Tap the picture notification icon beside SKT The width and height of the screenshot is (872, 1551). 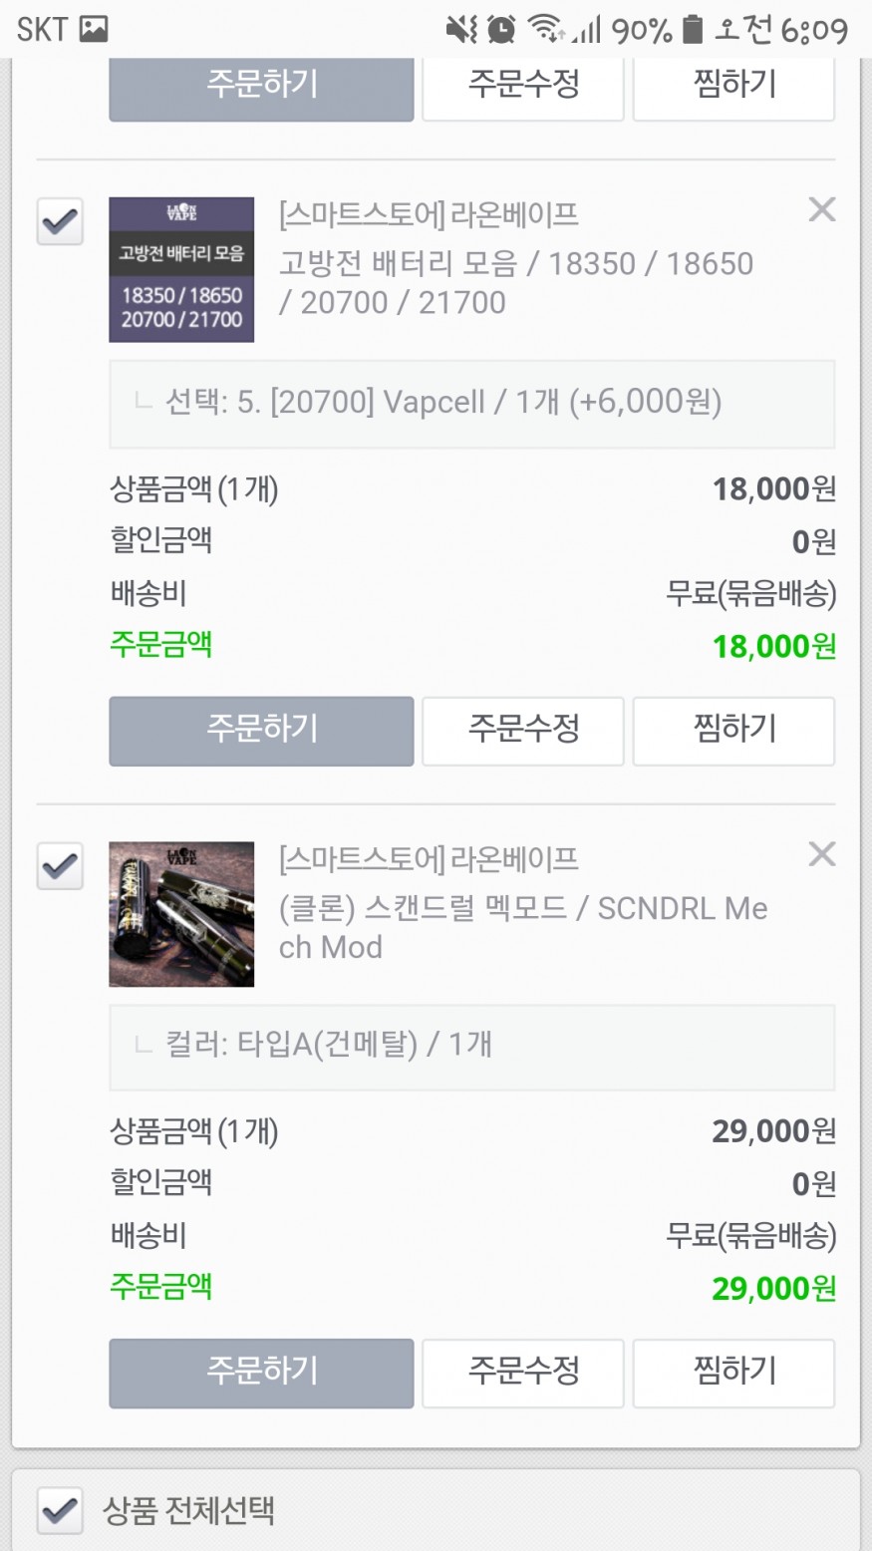coord(94,30)
